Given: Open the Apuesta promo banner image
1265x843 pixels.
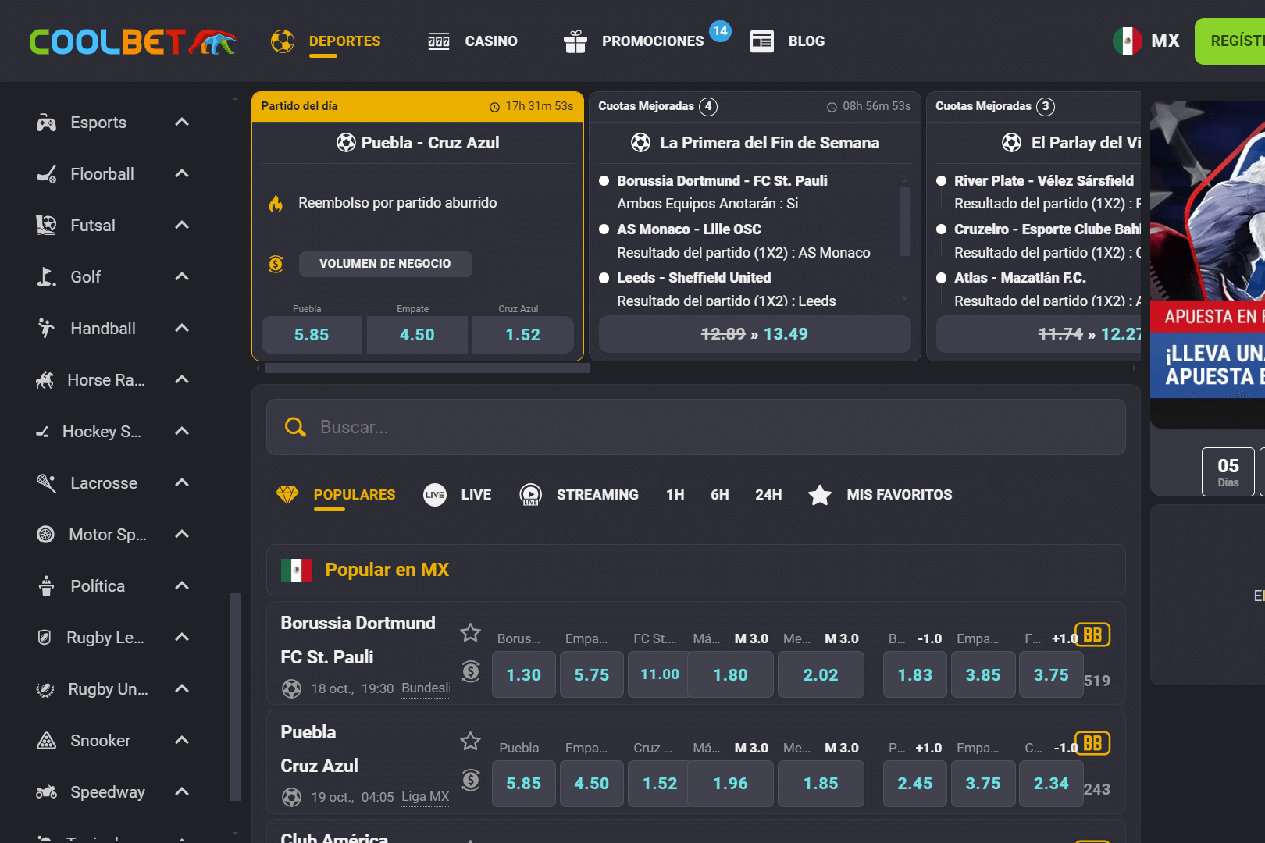Looking at the screenshot, I should click(1207, 249).
